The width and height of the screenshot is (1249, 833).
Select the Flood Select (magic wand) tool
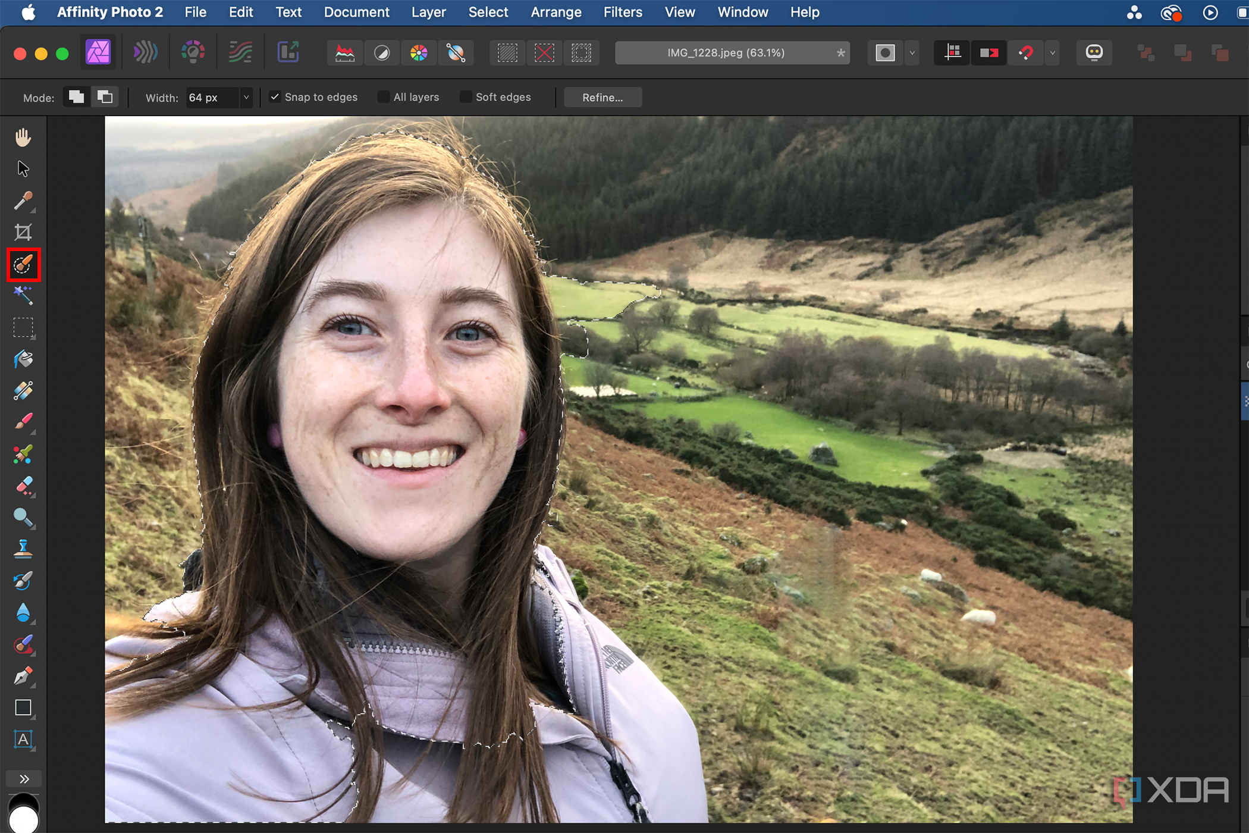click(x=23, y=295)
